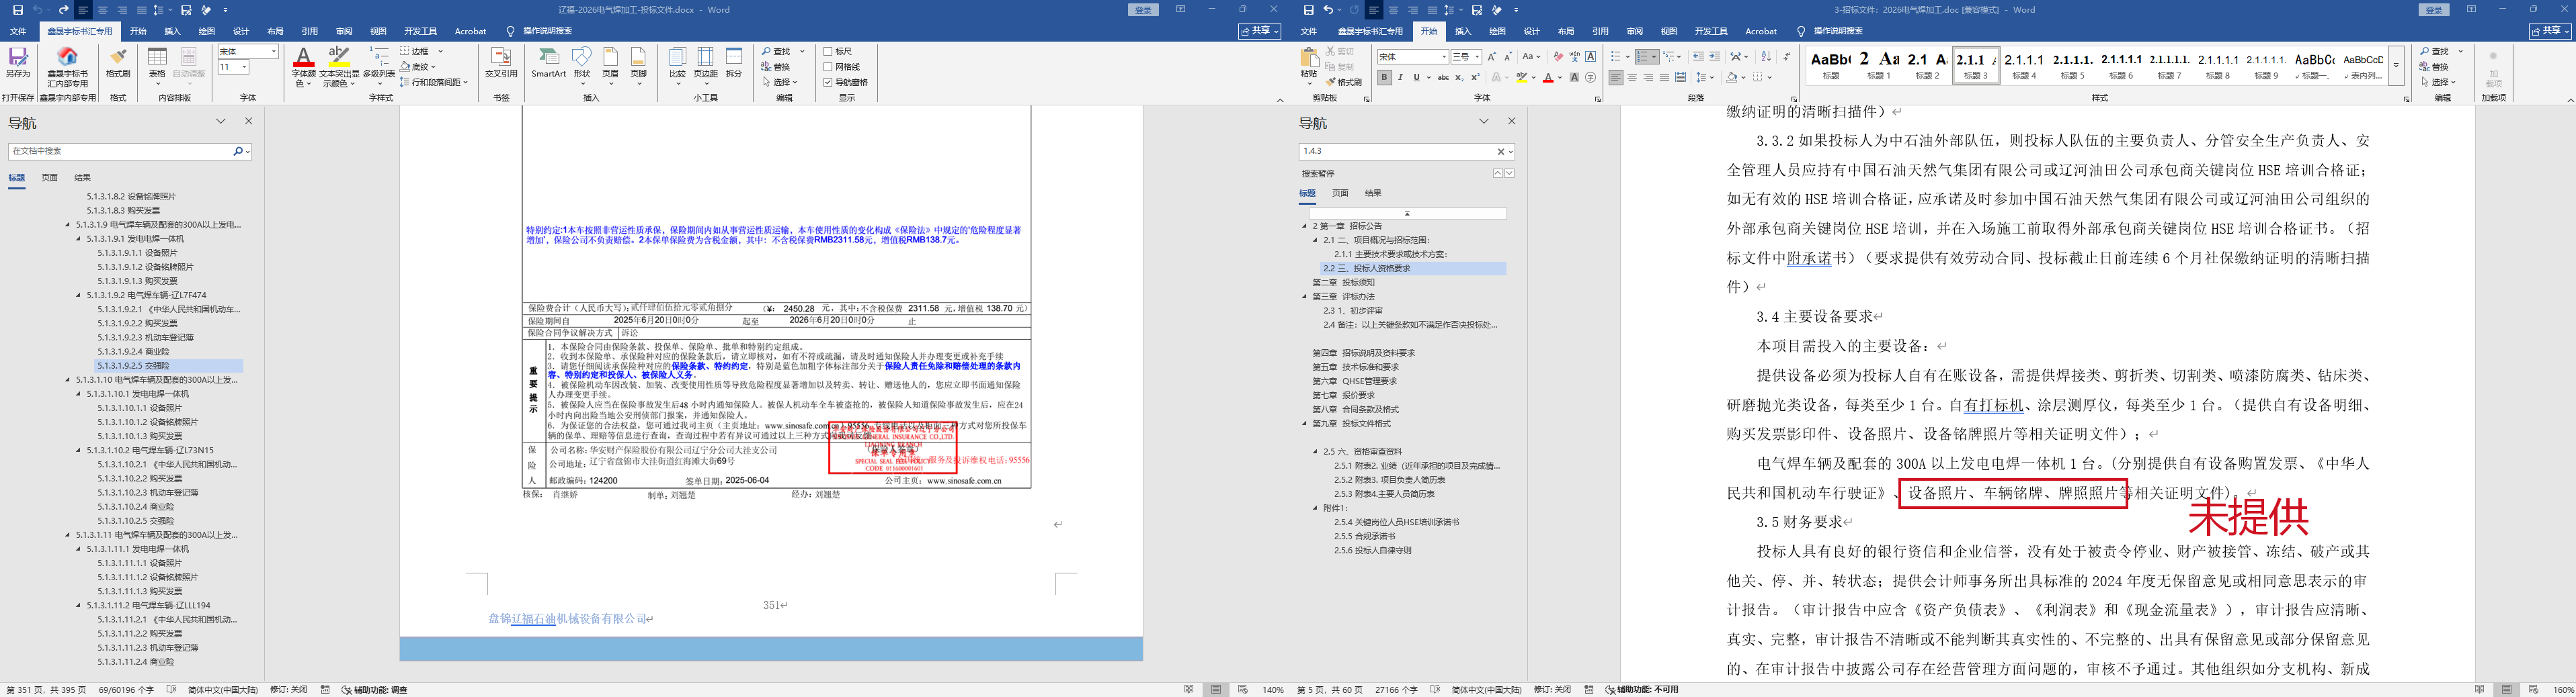The image size is (2576, 697).
Task: Click 登录 button in left window
Action: (x=1144, y=10)
